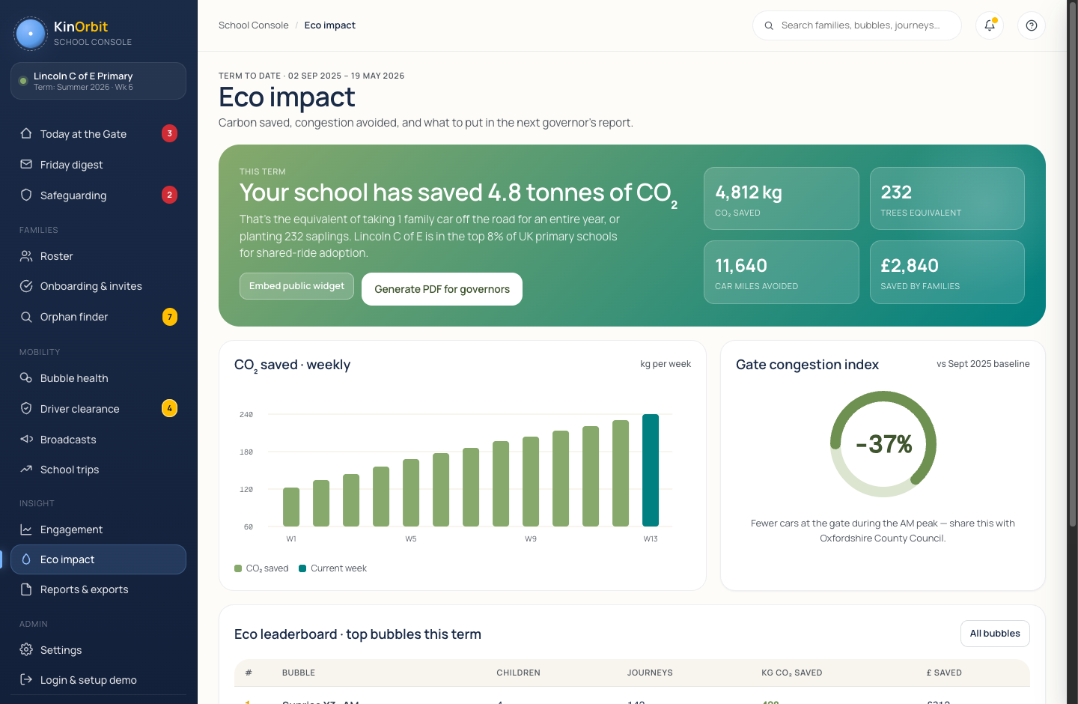This screenshot has width=1078, height=704.
Task: Open the notifications bell
Action: coord(990,25)
